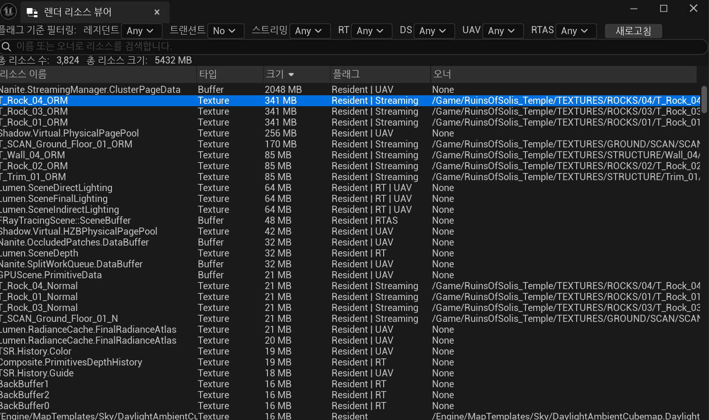This screenshot has width=709, height=420.
Task: Select the BackBuffer1 row
Action: [x=350, y=384]
